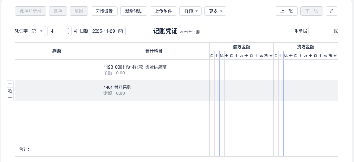
Task: Click the voucher number input field
Action: (x=57, y=31)
